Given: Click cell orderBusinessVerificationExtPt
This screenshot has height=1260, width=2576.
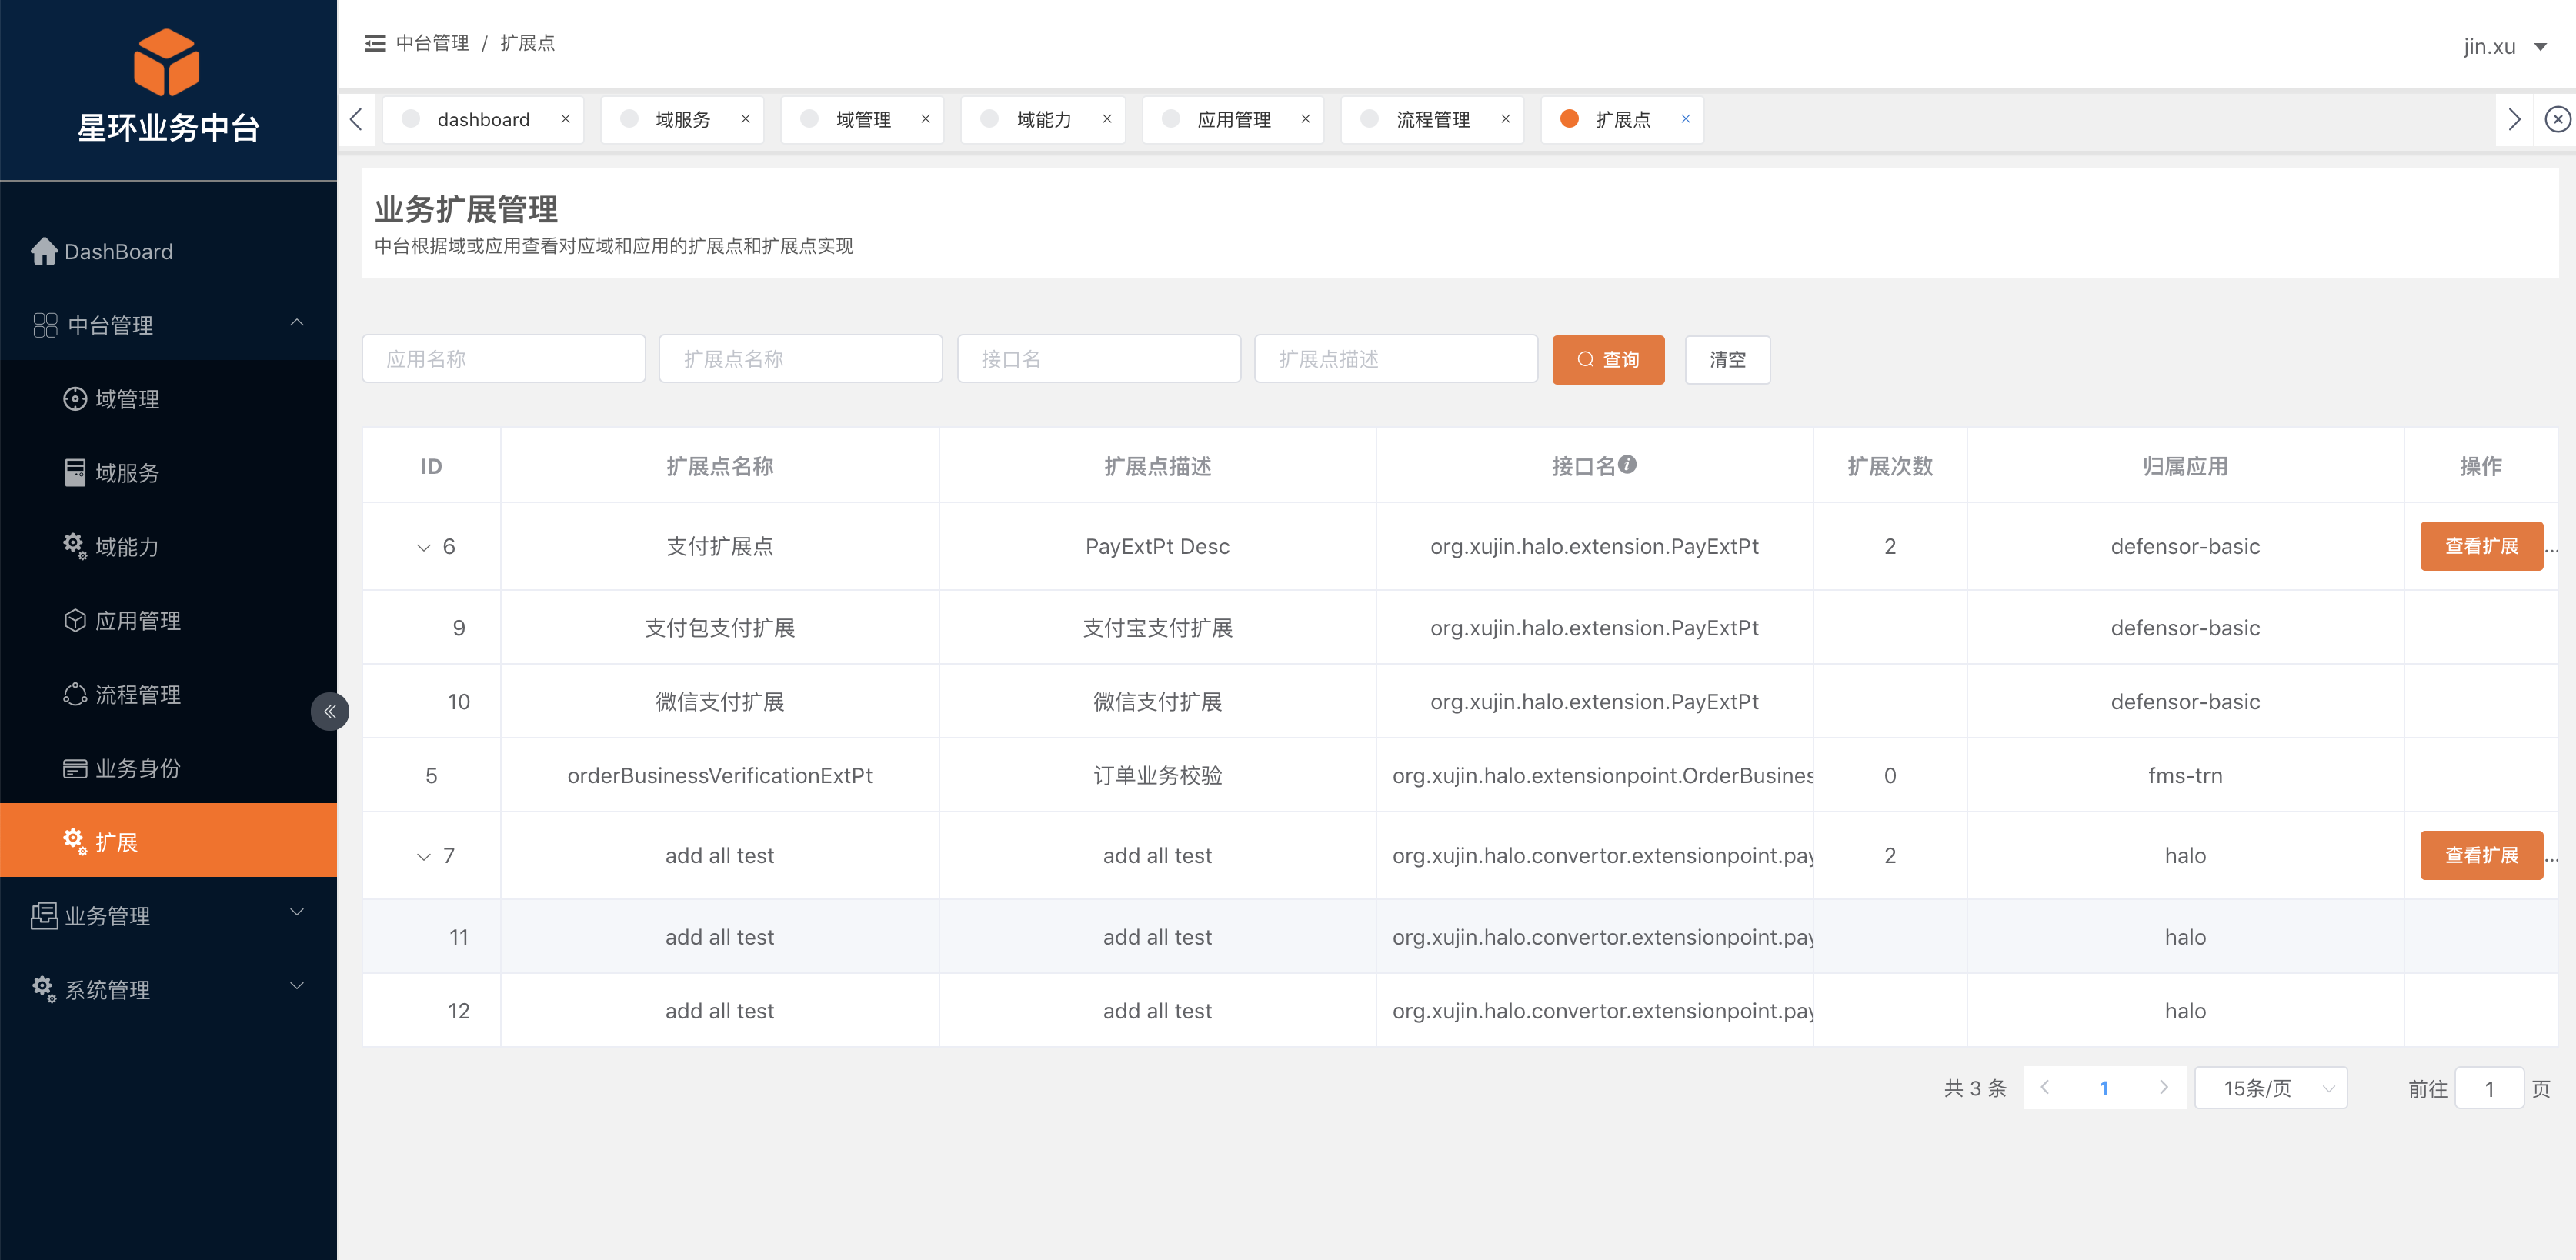Looking at the screenshot, I should 719,775.
